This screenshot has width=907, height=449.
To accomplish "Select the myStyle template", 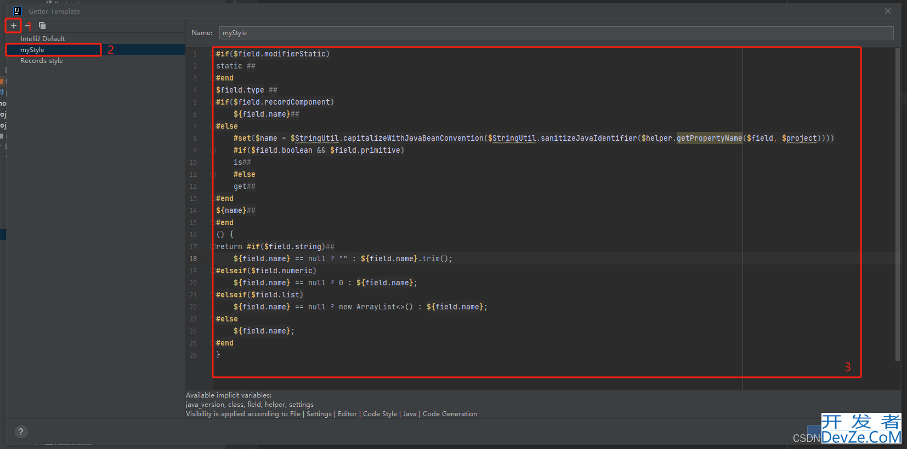I will 95,50.
